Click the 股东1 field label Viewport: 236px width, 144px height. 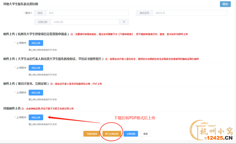coord(28,13)
